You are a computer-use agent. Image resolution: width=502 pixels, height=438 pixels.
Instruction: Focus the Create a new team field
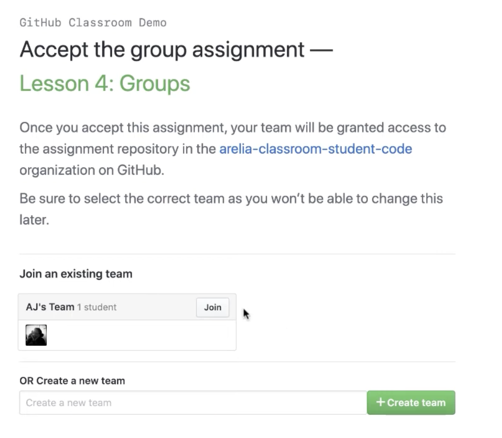[193, 402]
